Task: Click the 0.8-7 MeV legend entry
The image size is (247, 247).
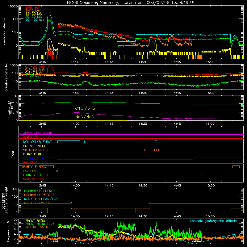Action: tap(34, 73)
